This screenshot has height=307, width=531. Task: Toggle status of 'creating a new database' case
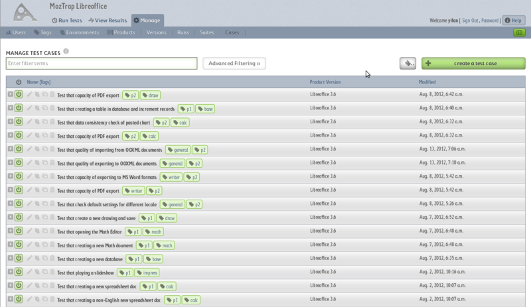[19, 258]
